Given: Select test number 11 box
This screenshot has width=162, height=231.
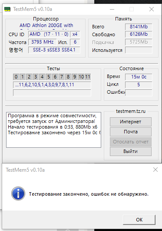Looking at the screenshot, I should (x=88, y=77).
